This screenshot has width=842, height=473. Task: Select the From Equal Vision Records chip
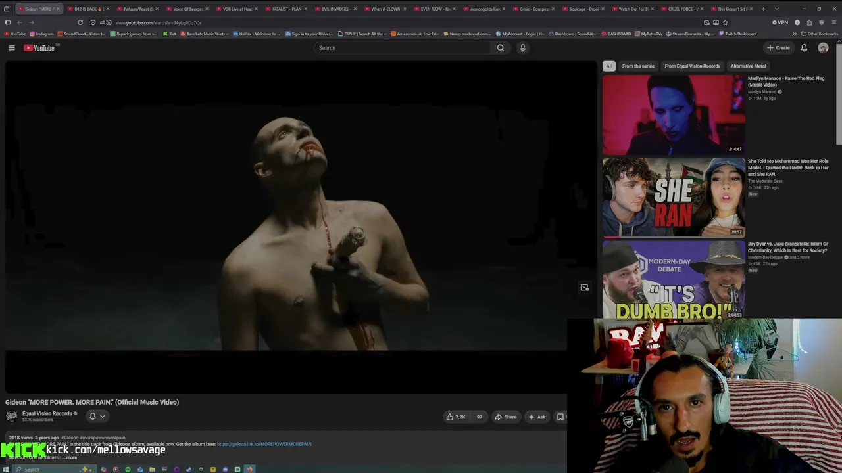(692, 66)
